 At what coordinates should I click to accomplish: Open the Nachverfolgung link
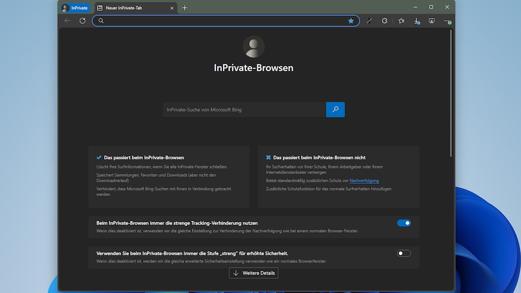click(364, 181)
